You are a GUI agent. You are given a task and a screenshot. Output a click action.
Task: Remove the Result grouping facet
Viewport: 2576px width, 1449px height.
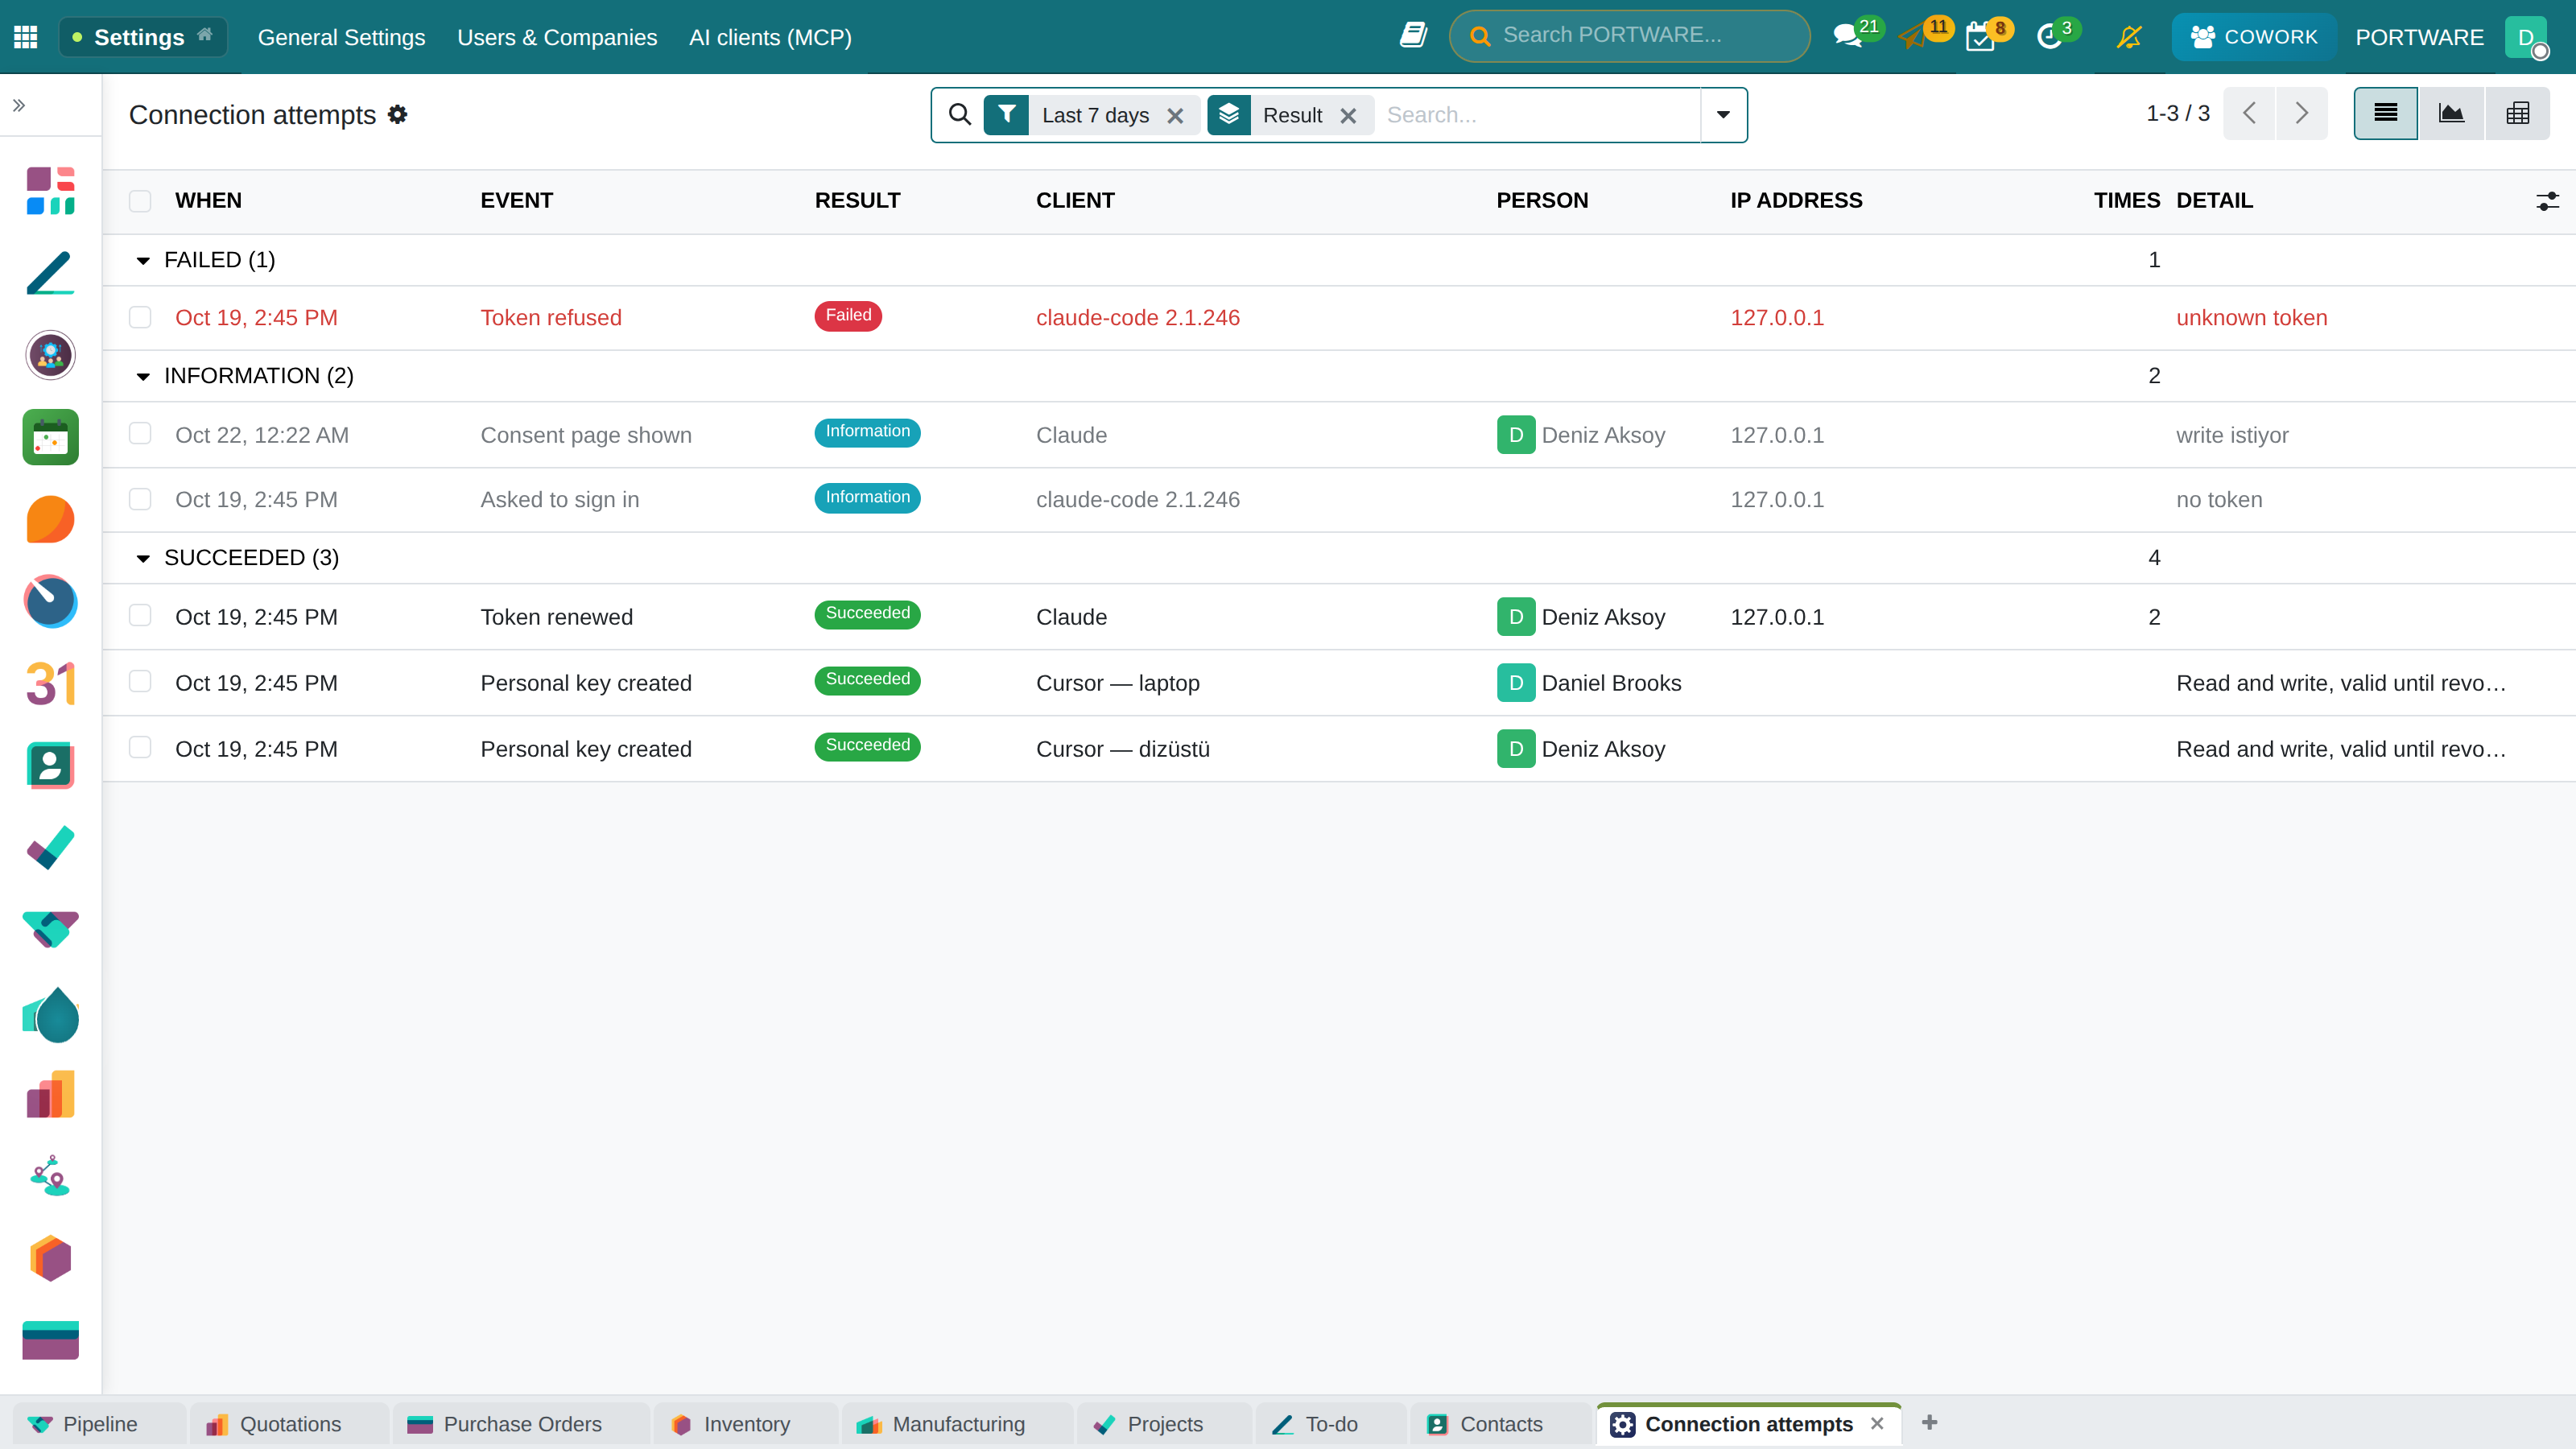[x=1348, y=116]
